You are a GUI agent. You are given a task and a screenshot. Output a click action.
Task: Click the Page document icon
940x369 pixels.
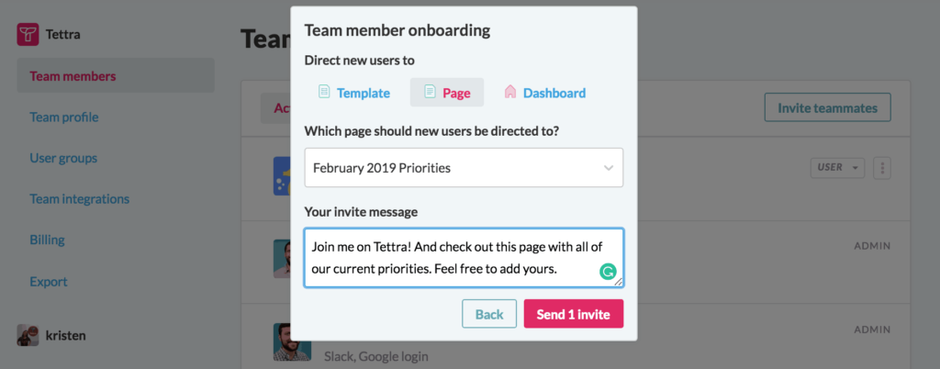click(x=430, y=92)
